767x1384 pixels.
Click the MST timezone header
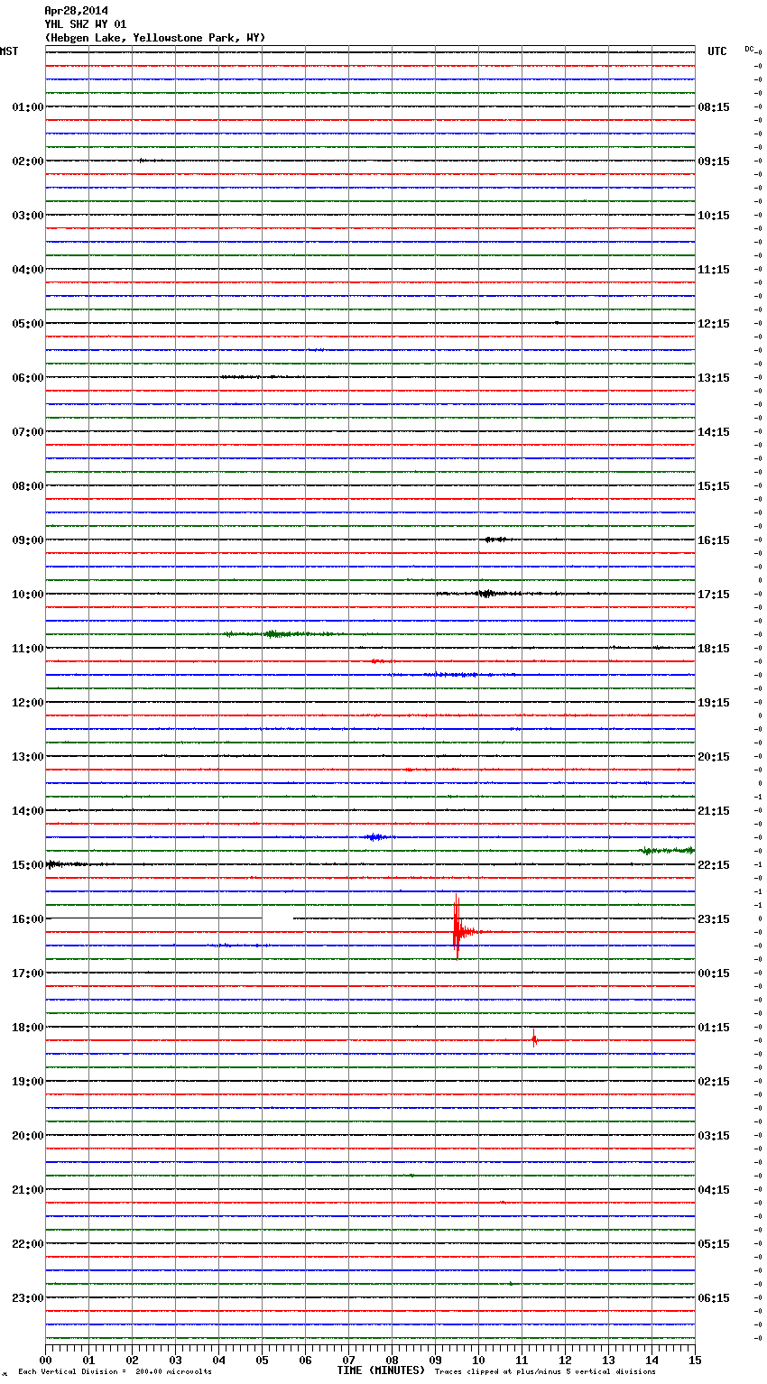9,51
